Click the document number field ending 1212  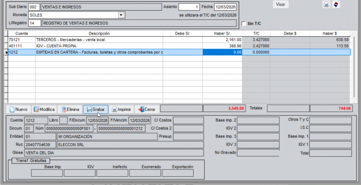[121, 128]
